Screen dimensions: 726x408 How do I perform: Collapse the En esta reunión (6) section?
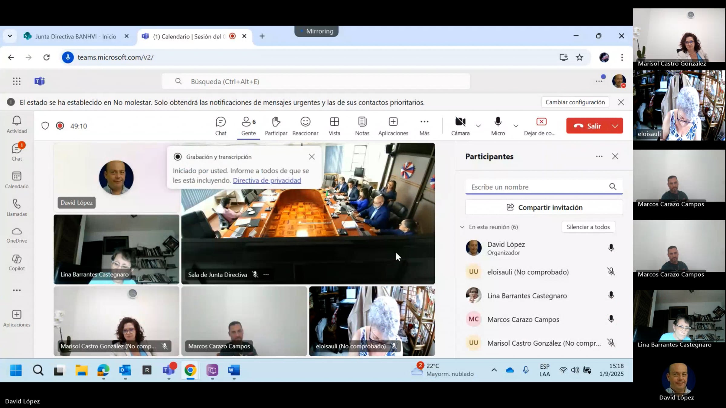click(x=462, y=227)
